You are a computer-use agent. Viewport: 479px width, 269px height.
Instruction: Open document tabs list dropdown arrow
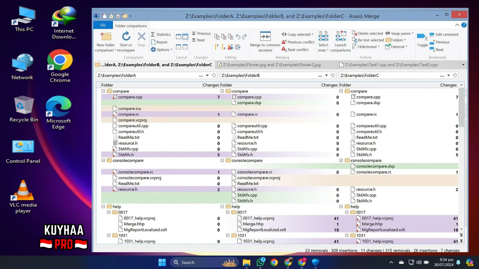pyautogui.click(x=463, y=65)
